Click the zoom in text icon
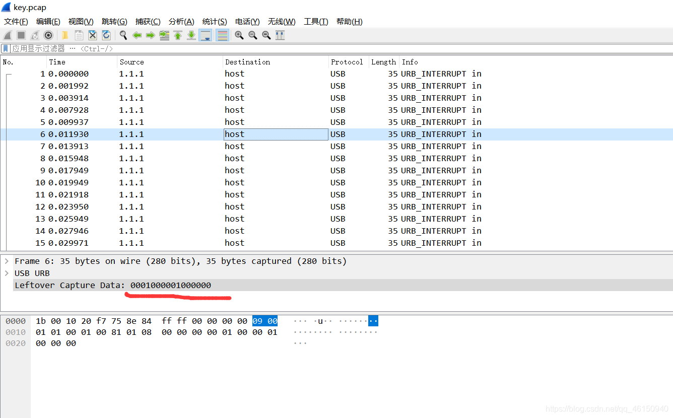Screen dimensions: 673x418 (239, 35)
